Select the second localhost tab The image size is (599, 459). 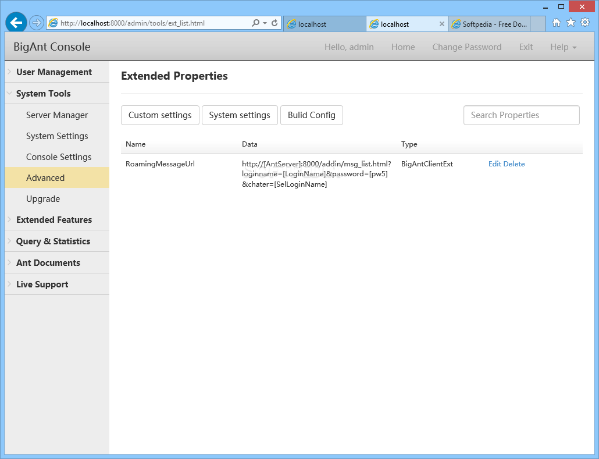pyautogui.click(x=407, y=24)
